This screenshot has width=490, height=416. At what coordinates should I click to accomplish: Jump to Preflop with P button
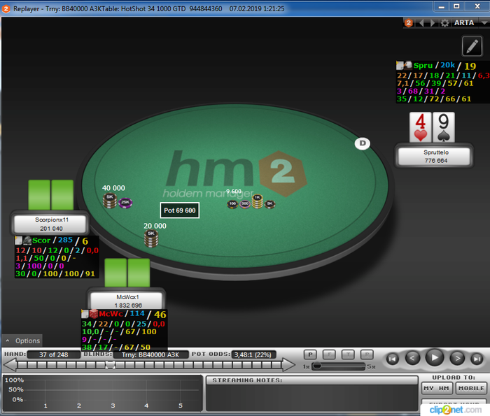[x=310, y=354]
